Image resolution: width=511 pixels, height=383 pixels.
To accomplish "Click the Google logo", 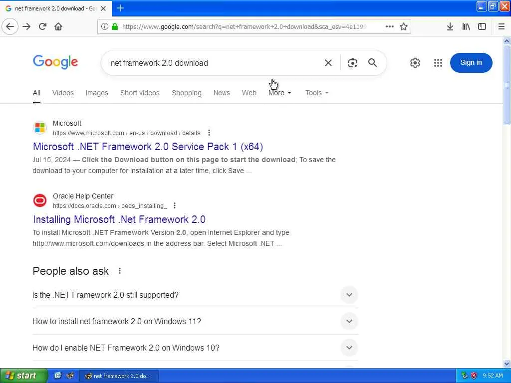I will click(x=55, y=61).
